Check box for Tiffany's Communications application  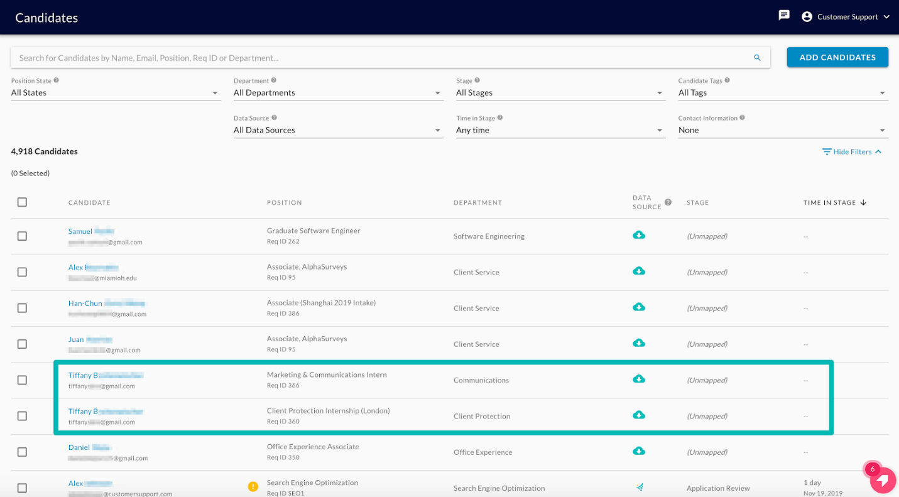click(22, 380)
